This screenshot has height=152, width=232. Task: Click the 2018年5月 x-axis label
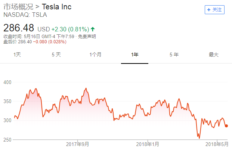pyautogui.click(x=217, y=144)
